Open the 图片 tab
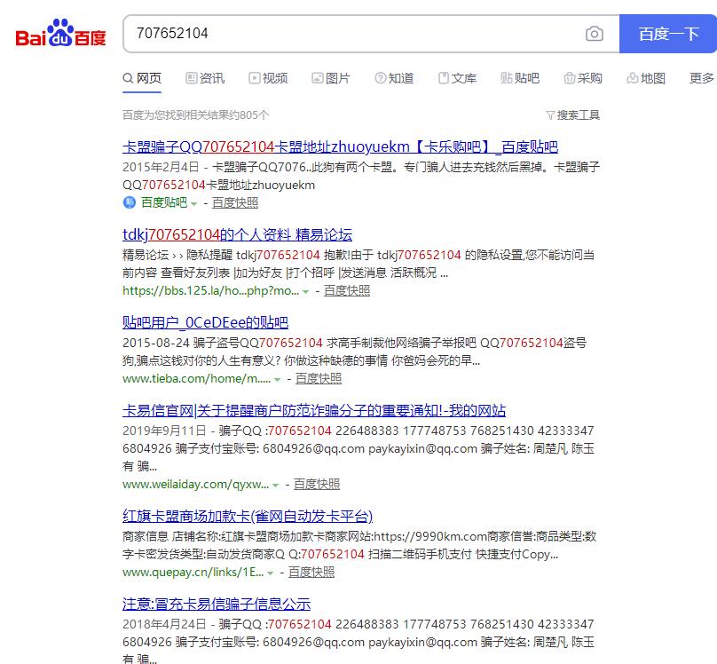Image resolution: width=717 pixels, height=664 pixels. [x=331, y=78]
